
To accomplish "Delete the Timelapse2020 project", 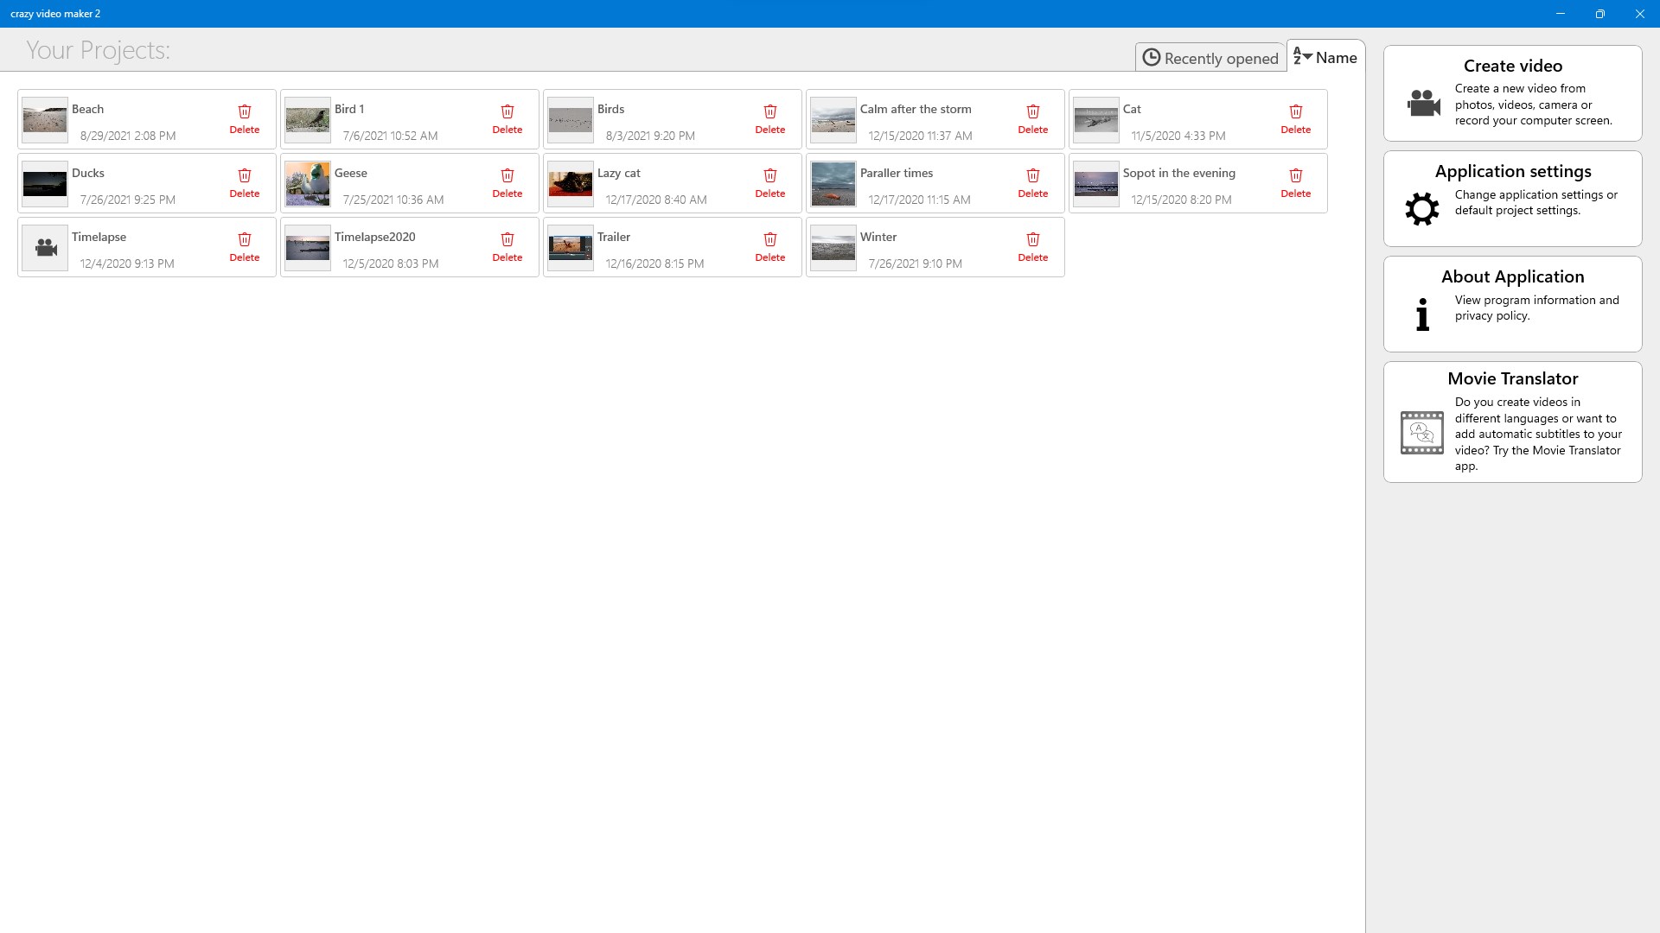I will point(507,246).
